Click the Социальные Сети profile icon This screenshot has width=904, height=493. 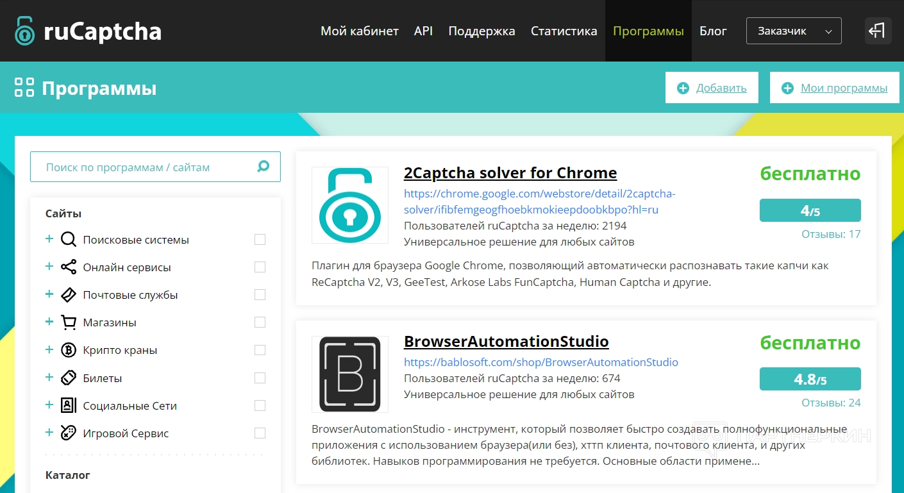[x=69, y=405]
